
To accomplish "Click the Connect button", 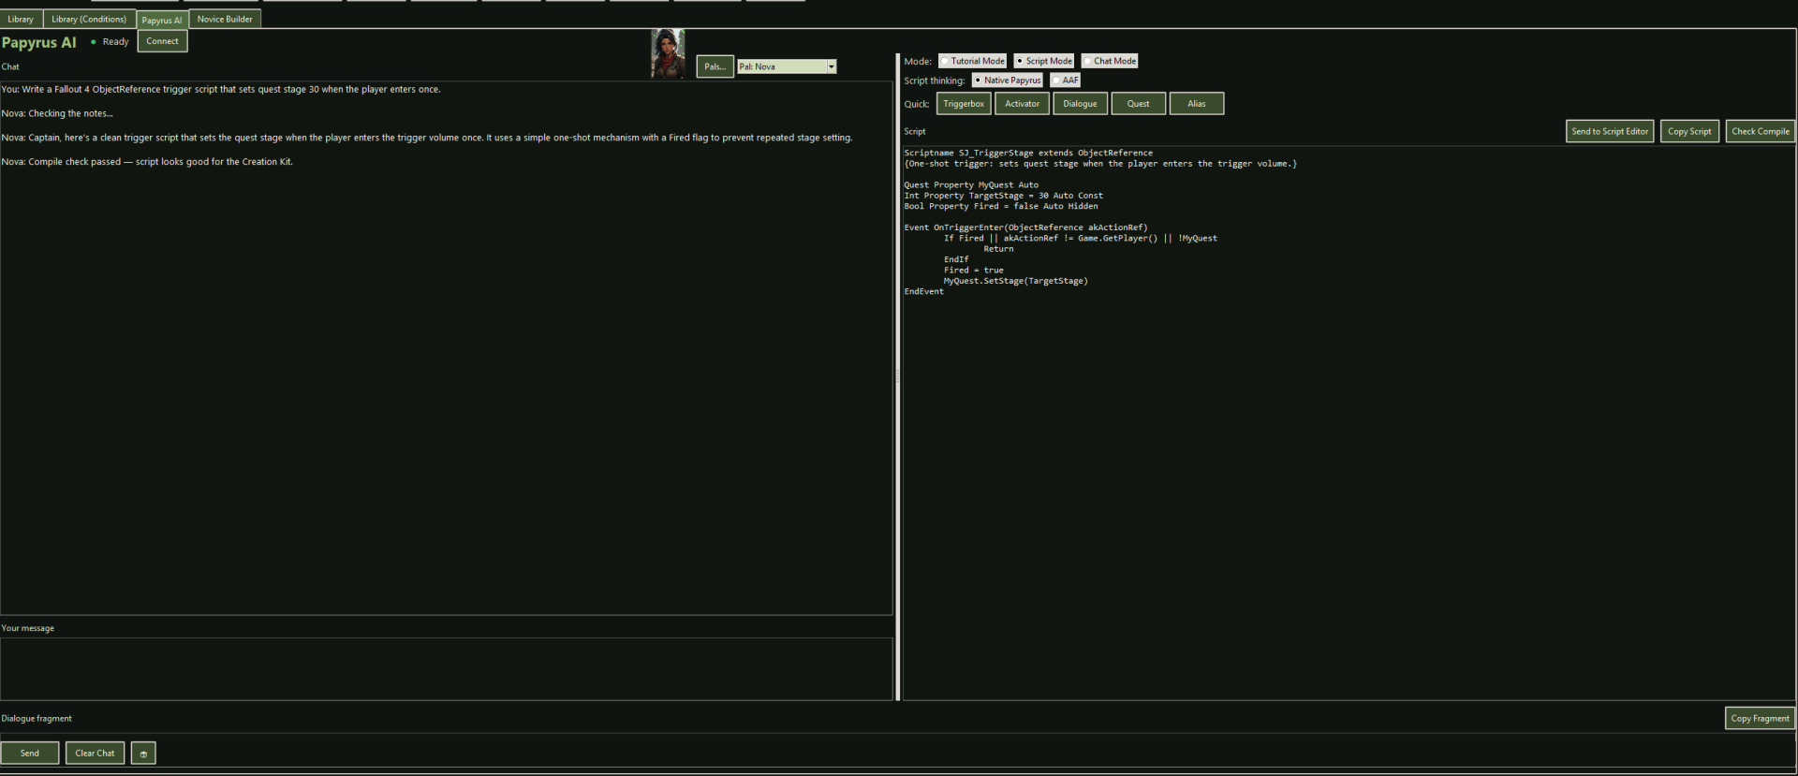I will tap(162, 41).
